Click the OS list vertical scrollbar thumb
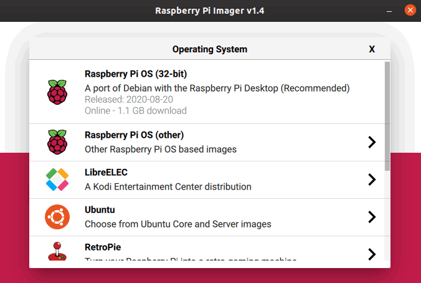This screenshot has width=421, height=283. click(387, 116)
